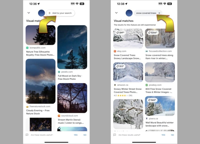Clear the snow covered trees search chip
This screenshot has height=144, width=200.
tap(159, 13)
